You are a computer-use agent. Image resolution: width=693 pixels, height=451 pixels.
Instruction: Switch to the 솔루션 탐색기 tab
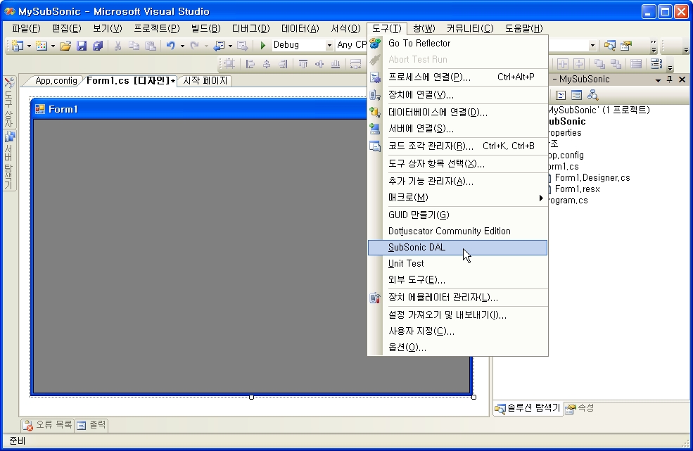click(528, 408)
